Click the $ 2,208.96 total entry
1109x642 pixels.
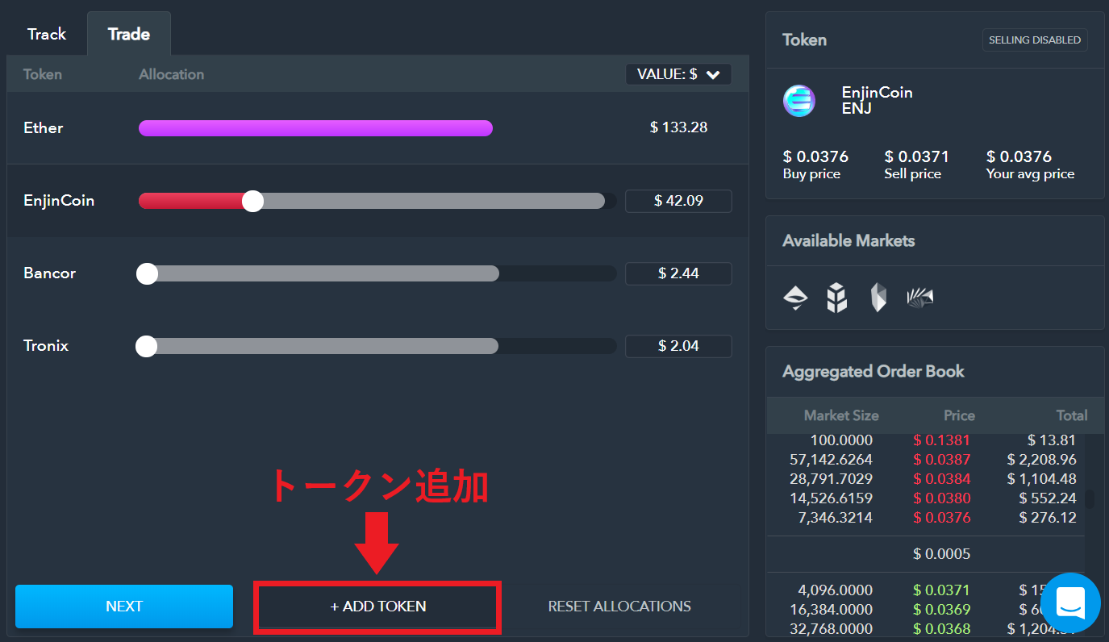(x=1042, y=460)
